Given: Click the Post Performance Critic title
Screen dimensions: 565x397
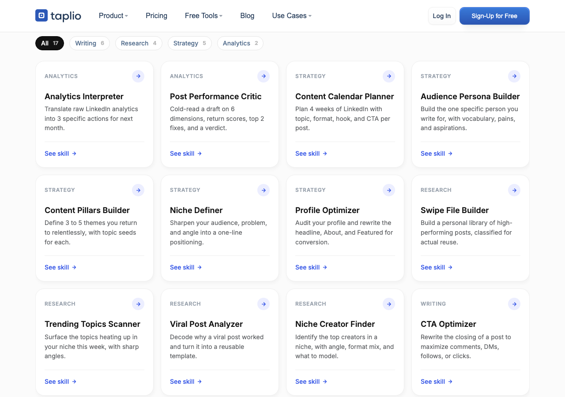Looking at the screenshot, I should [x=216, y=97].
